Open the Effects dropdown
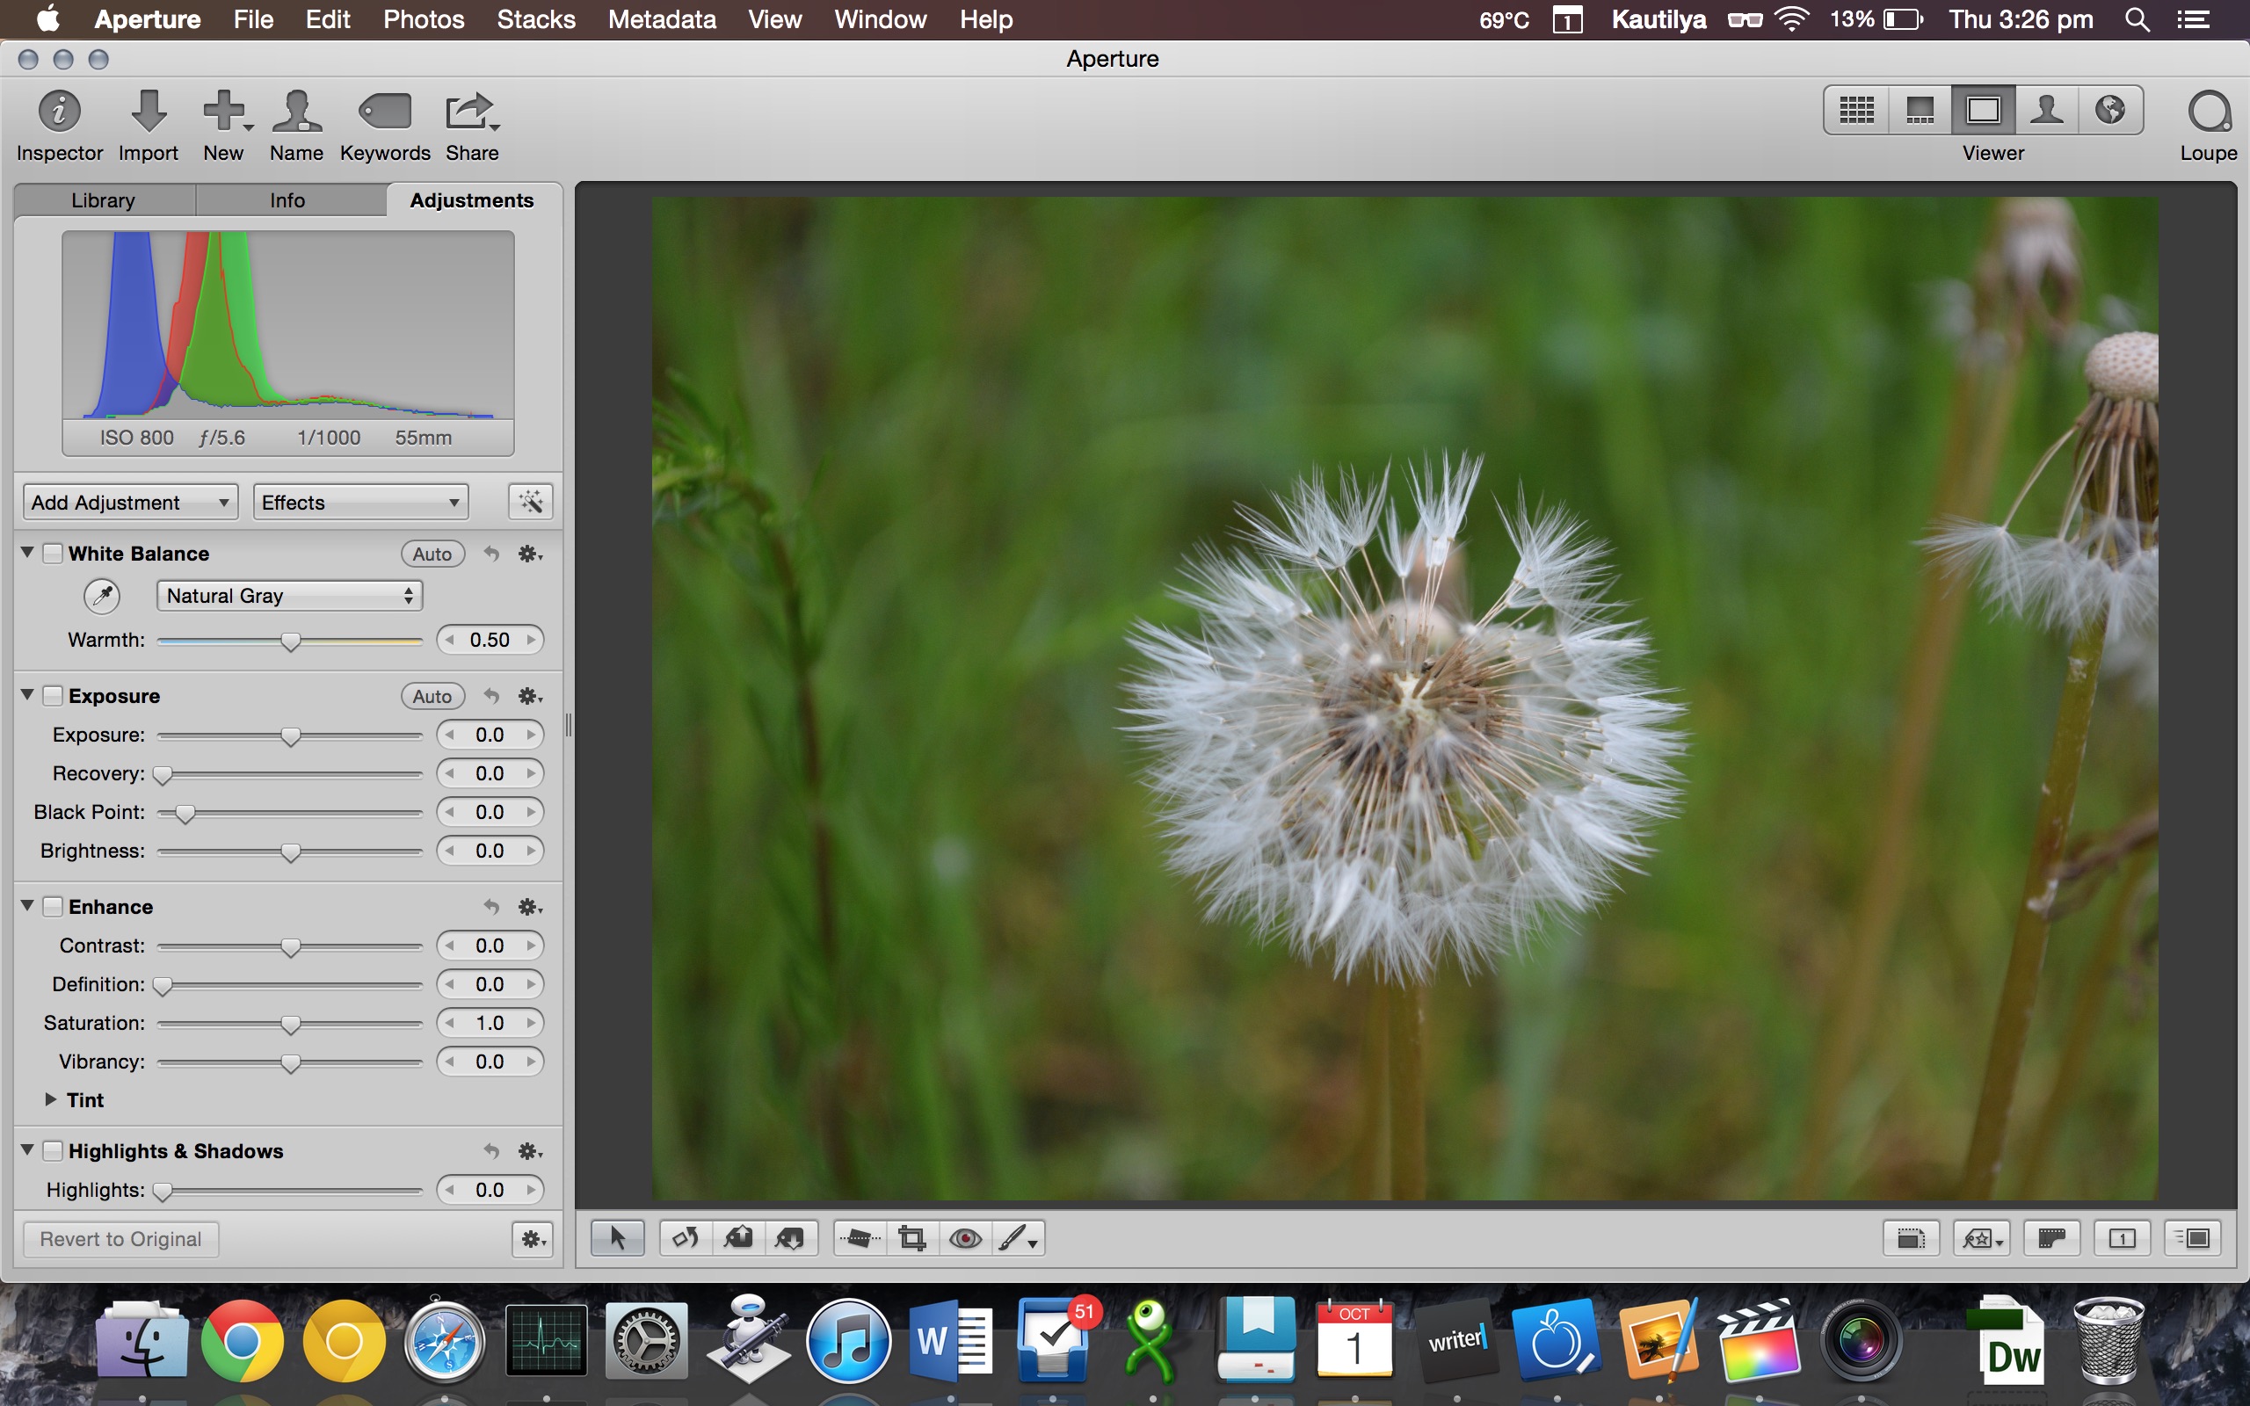2250x1406 pixels. tap(360, 502)
